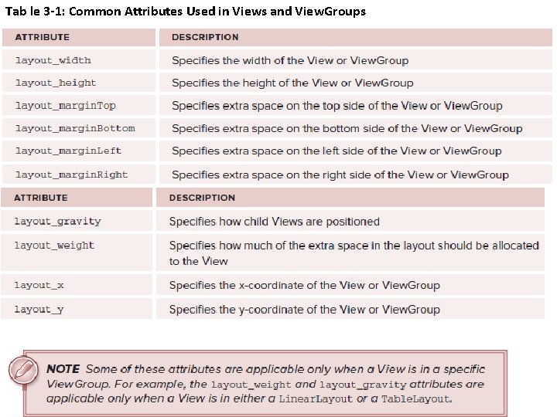Click the layout_gravity attribute cell
This screenshot has width=557, height=417.
click(58, 222)
